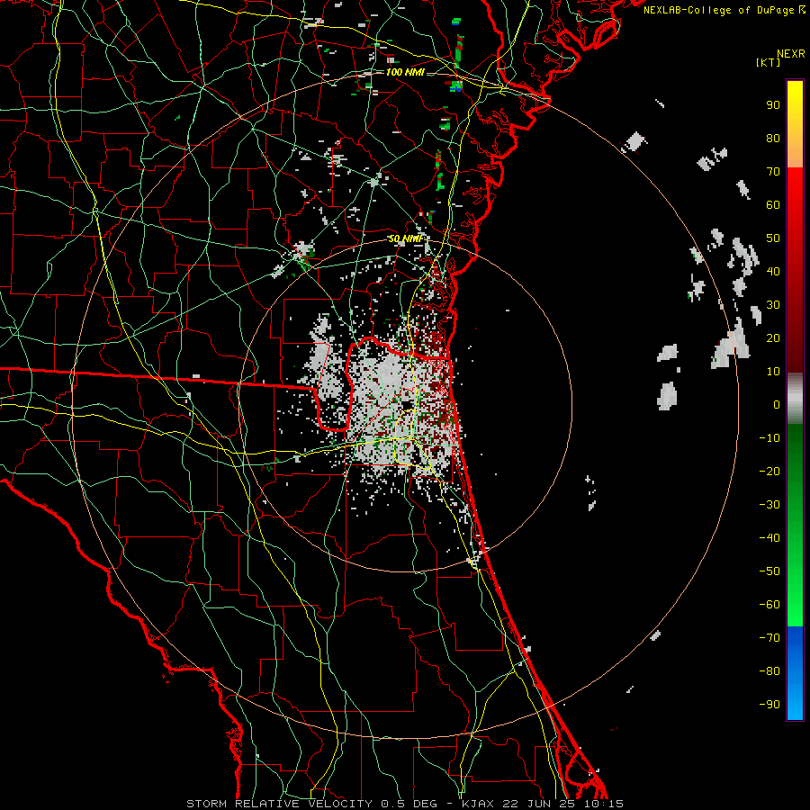810x810 pixels.
Task: Click the 50 value on velocity scale
Action: [773, 238]
